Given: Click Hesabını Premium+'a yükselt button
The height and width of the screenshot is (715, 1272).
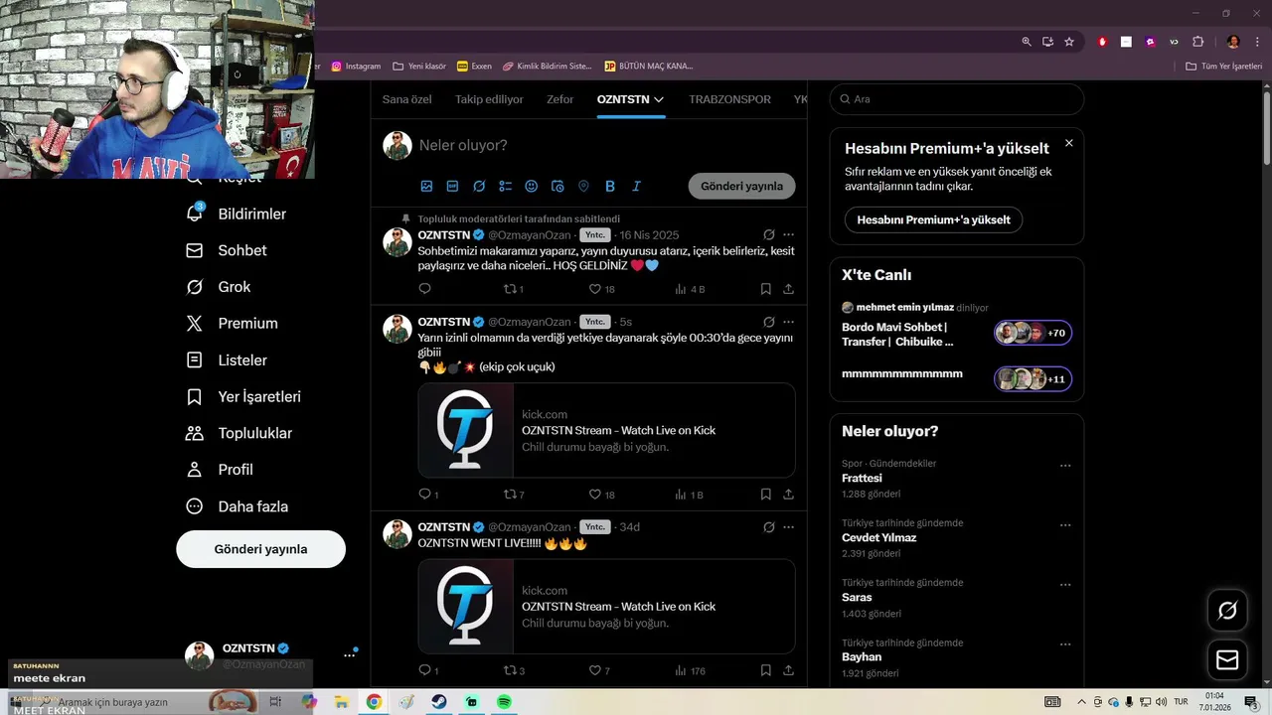Looking at the screenshot, I should [933, 219].
